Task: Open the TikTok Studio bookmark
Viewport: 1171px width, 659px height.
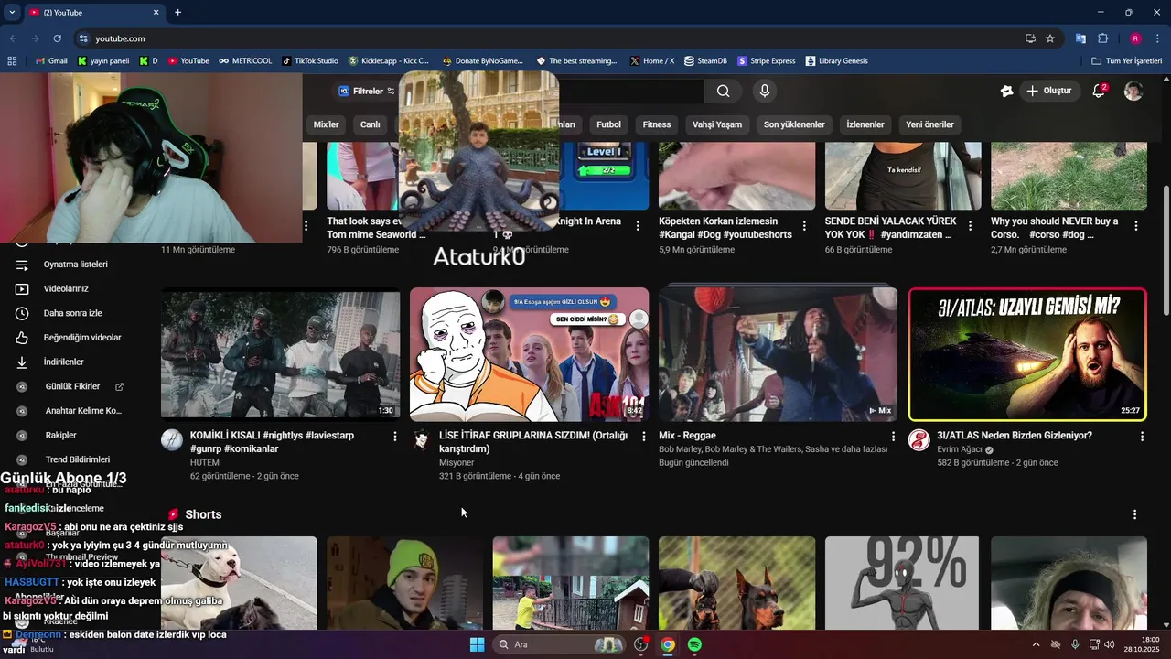Action: tap(310, 61)
